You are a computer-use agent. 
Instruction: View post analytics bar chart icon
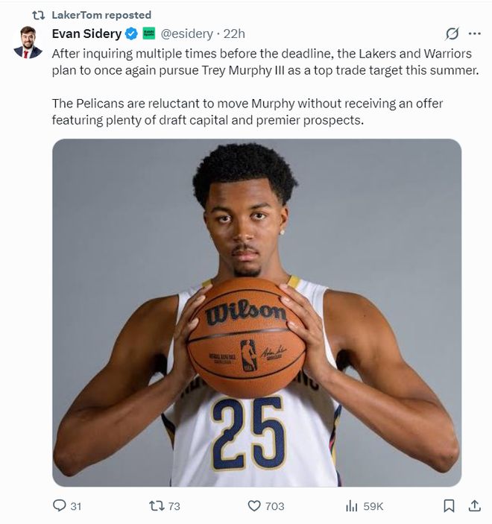coord(352,505)
